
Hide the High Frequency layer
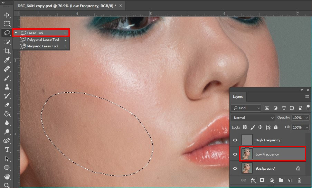tap(235, 140)
